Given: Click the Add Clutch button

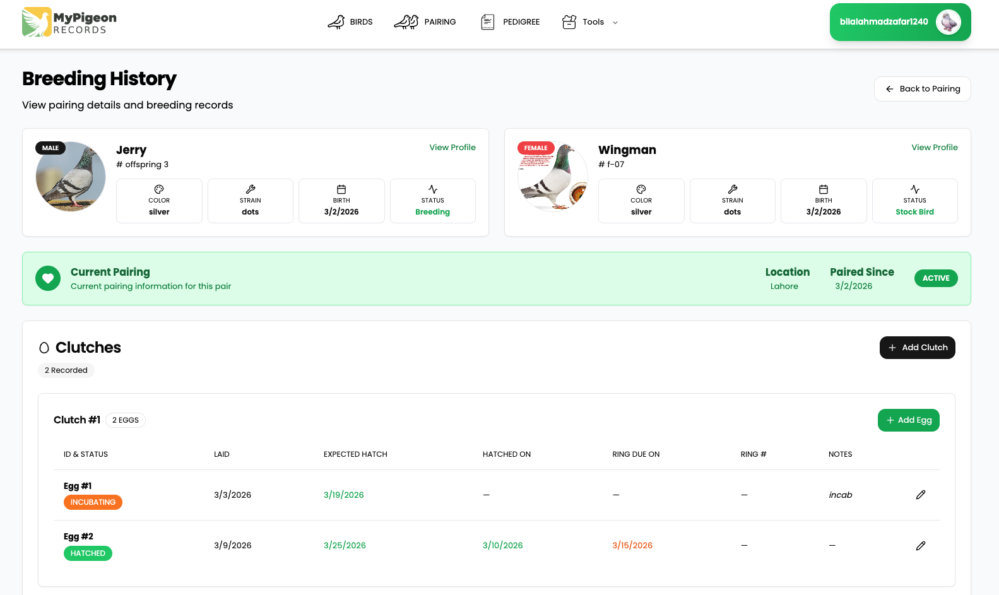Looking at the screenshot, I should pos(917,348).
